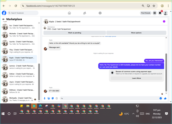Open the Groups icon in the top navigation
This screenshot has width=172, height=124.
[100, 13]
